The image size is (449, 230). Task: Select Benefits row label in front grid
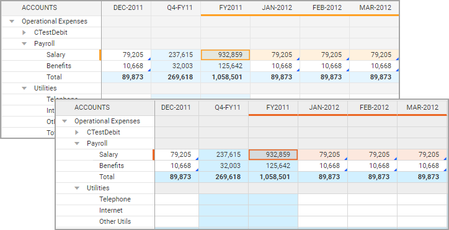click(112, 166)
